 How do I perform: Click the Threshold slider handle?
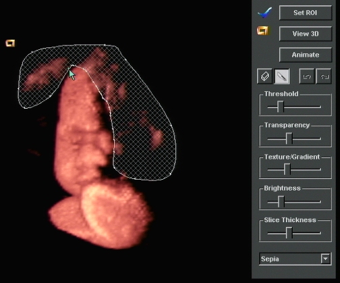pyautogui.click(x=280, y=107)
